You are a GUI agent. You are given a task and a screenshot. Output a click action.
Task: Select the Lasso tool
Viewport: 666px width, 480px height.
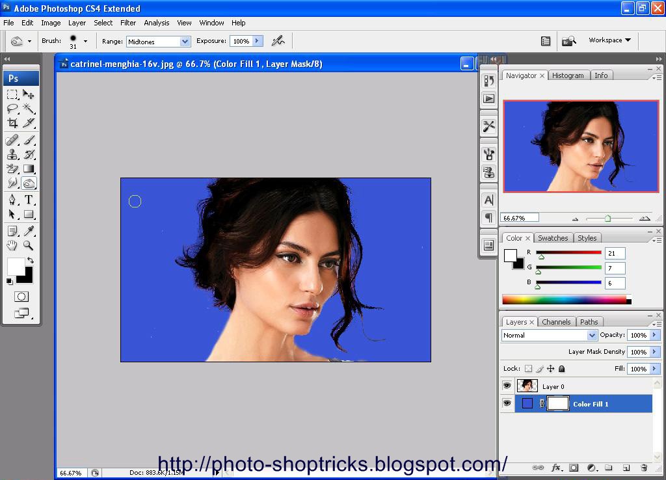point(12,109)
